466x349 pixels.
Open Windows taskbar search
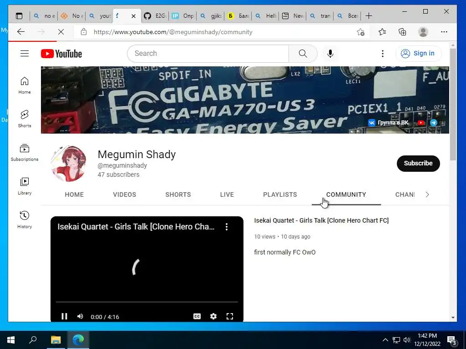[33, 340]
